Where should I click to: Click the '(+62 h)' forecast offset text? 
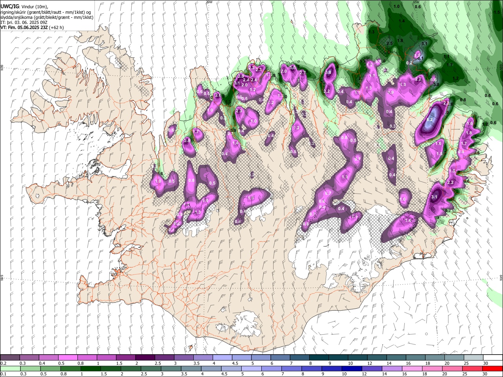click(57, 27)
